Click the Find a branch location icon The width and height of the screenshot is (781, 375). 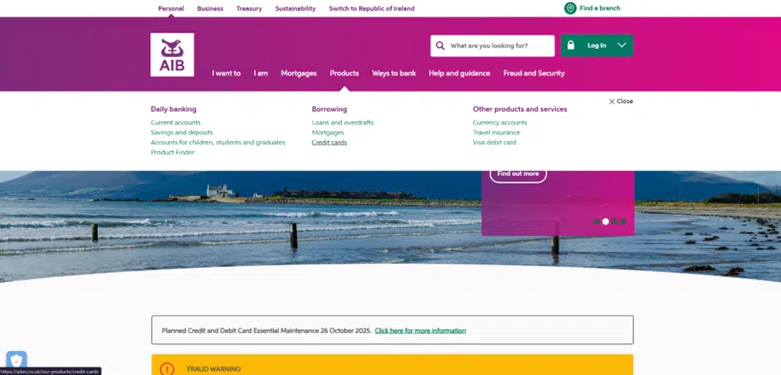(570, 8)
